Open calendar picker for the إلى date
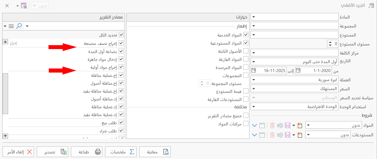The height and width of the screenshot is (159, 377). [x=254, y=70]
